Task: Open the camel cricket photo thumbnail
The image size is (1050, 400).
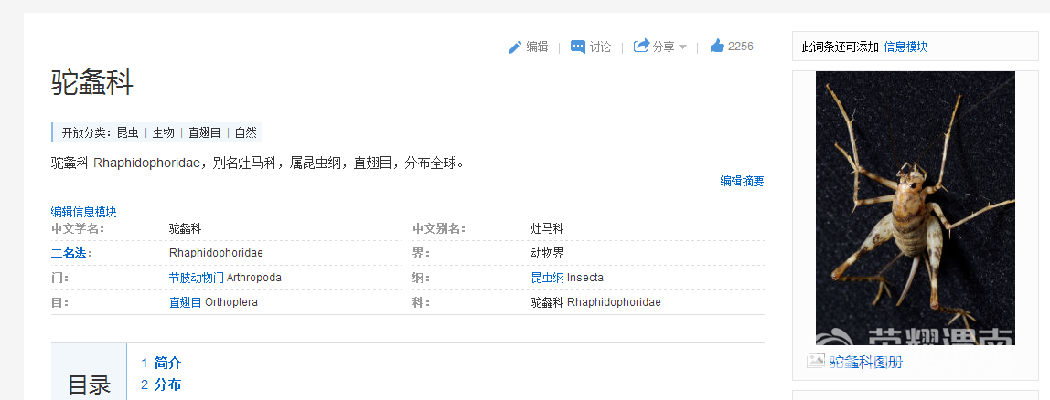Action: tap(915, 207)
